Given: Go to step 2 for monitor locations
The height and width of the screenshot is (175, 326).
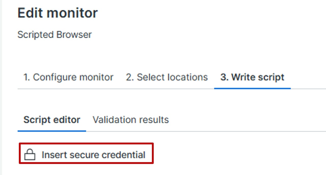Looking at the screenshot, I should pos(167,77).
